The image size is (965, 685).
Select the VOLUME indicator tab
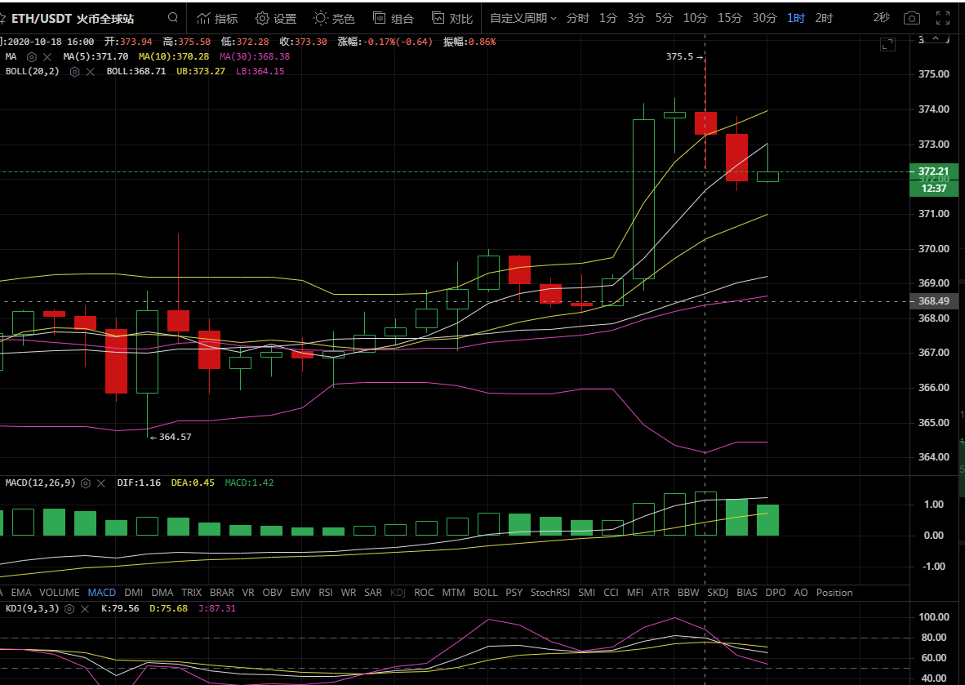pyautogui.click(x=60, y=593)
